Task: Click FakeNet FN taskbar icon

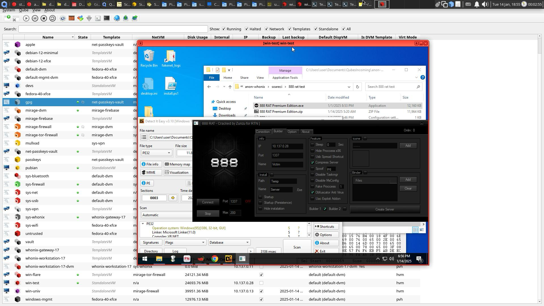Action: click(x=187, y=259)
